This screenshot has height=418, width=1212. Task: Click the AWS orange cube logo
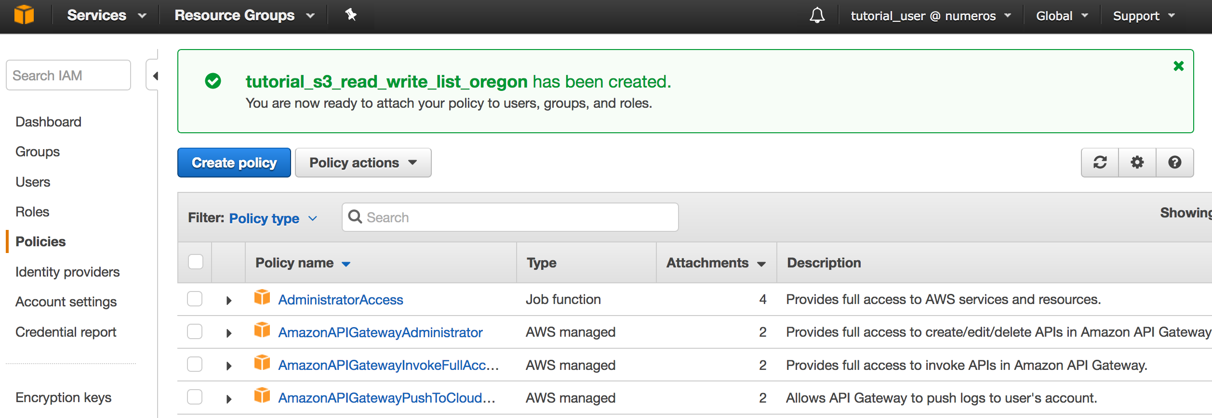pyautogui.click(x=24, y=14)
